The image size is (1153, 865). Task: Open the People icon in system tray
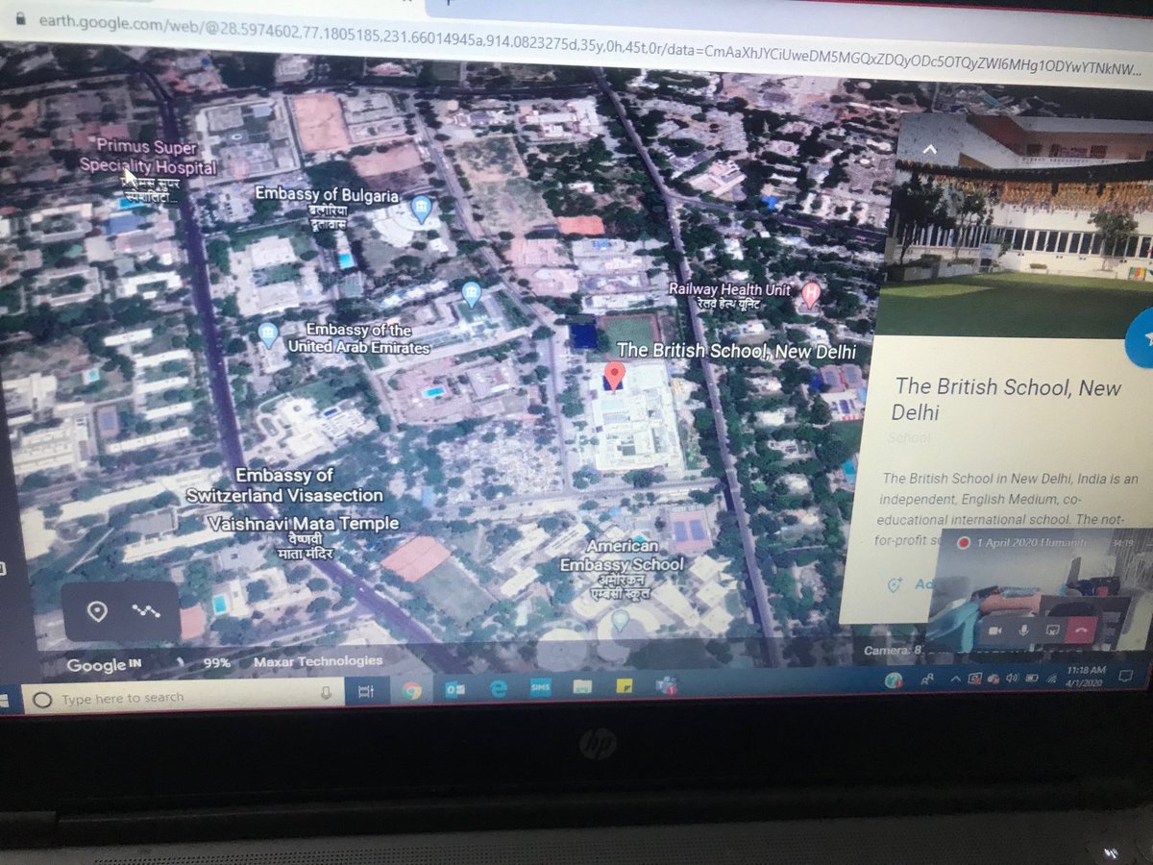[927, 679]
